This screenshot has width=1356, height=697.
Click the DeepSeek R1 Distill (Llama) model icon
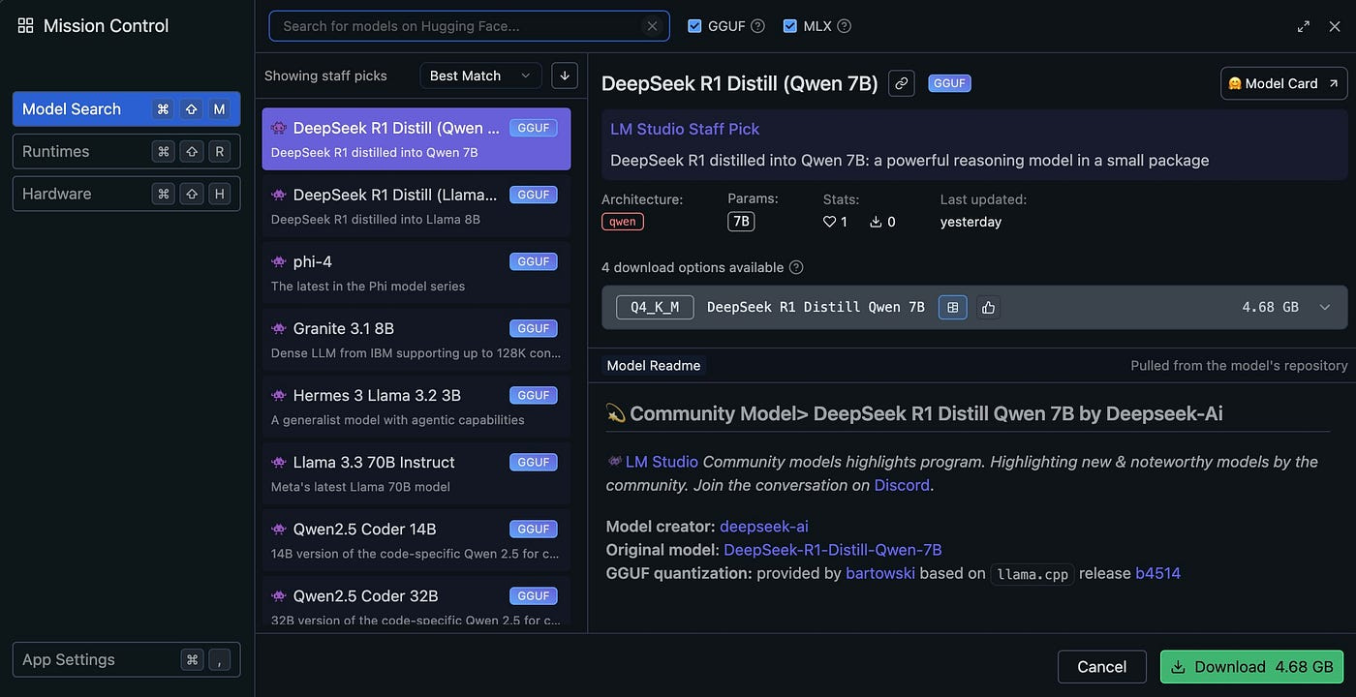click(279, 195)
